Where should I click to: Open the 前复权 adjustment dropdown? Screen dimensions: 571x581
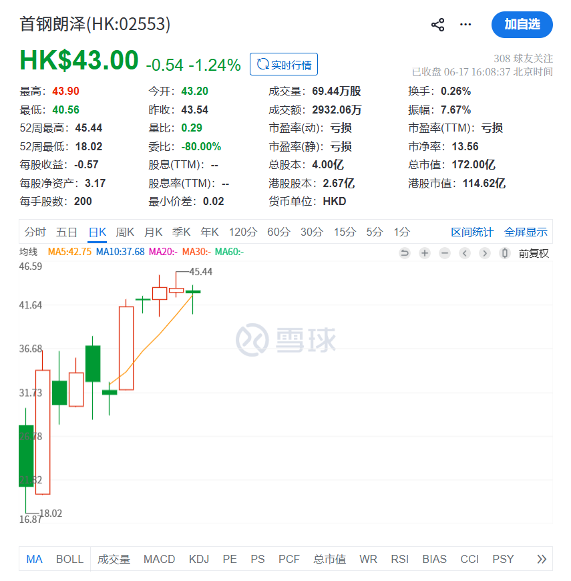(534, 254)
